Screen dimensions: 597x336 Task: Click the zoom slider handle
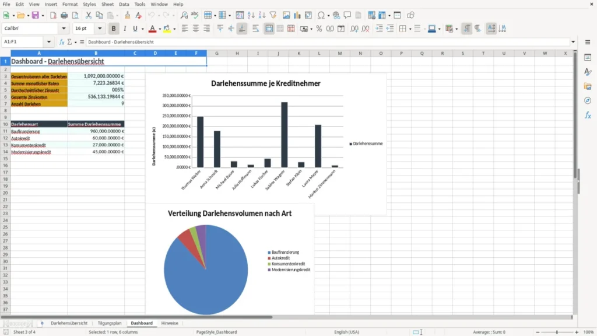pyautogui.click(x=557, y=332)
